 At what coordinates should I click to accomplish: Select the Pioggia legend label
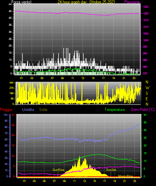point(6,110)
